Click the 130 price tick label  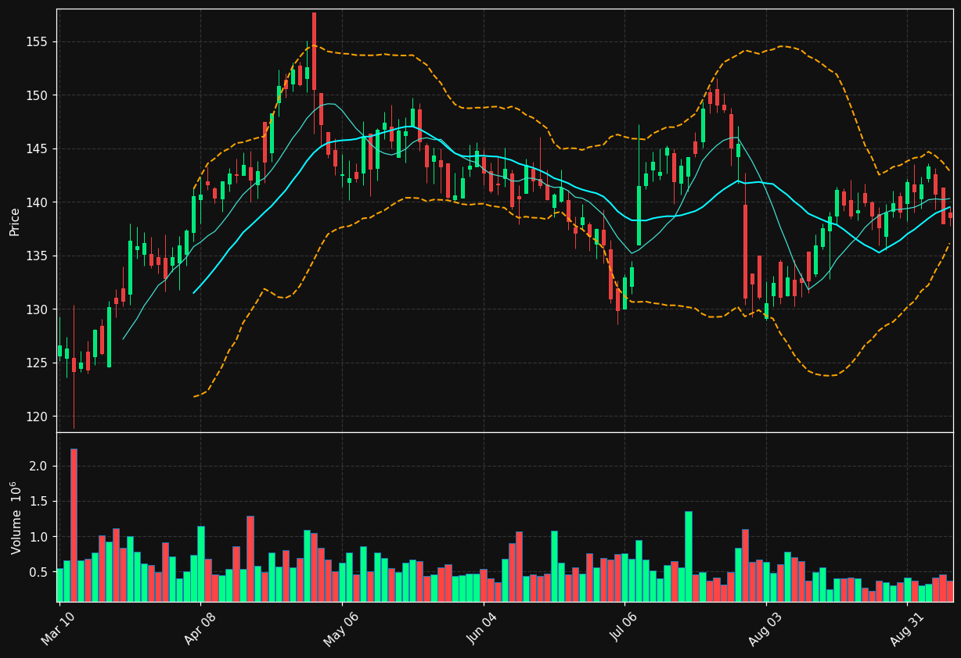pyautogui.click(x=38, y=309)
